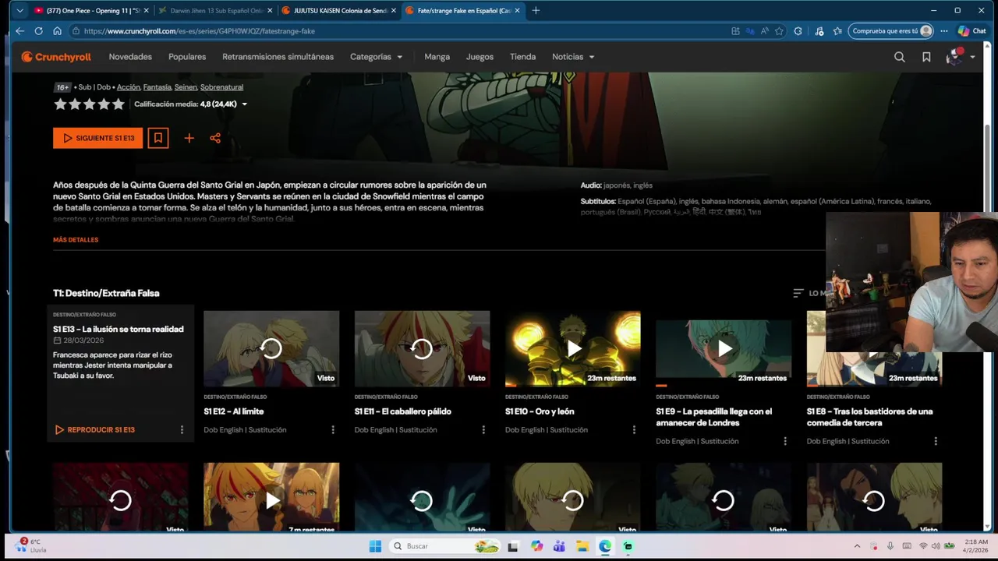Open the Tienda menu item
Screen dimensions: 998x561
522,57
